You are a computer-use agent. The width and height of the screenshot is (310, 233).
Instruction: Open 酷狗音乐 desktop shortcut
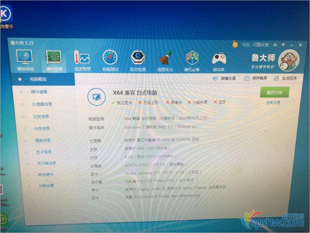click(6, 16)
